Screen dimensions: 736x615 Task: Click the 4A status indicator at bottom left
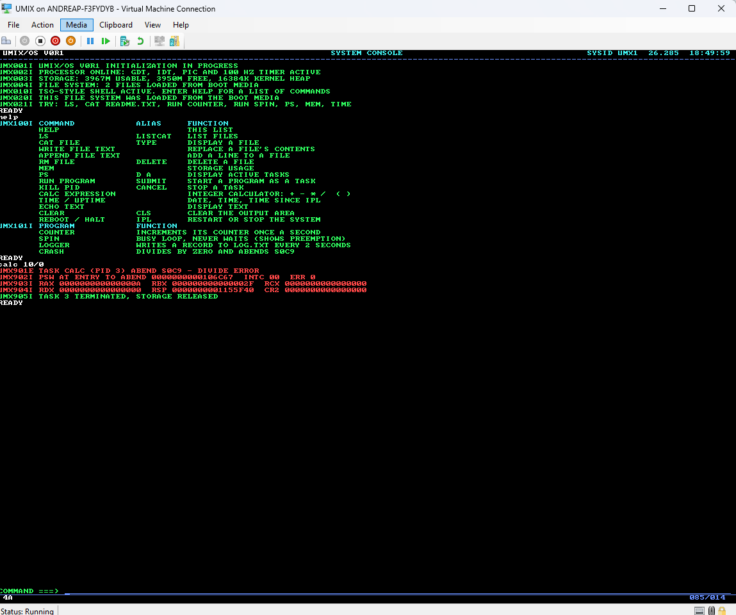tap(8, 598)
